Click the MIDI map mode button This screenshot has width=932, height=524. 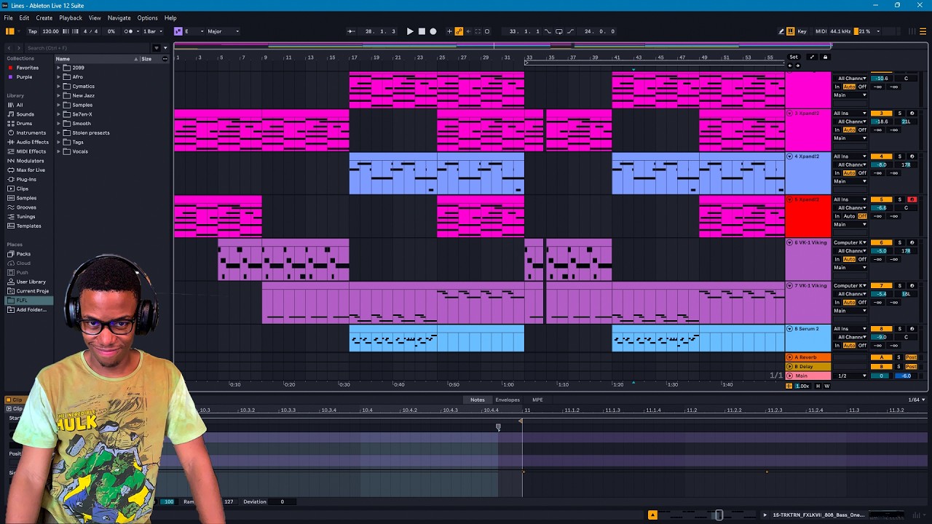(821, 31)
